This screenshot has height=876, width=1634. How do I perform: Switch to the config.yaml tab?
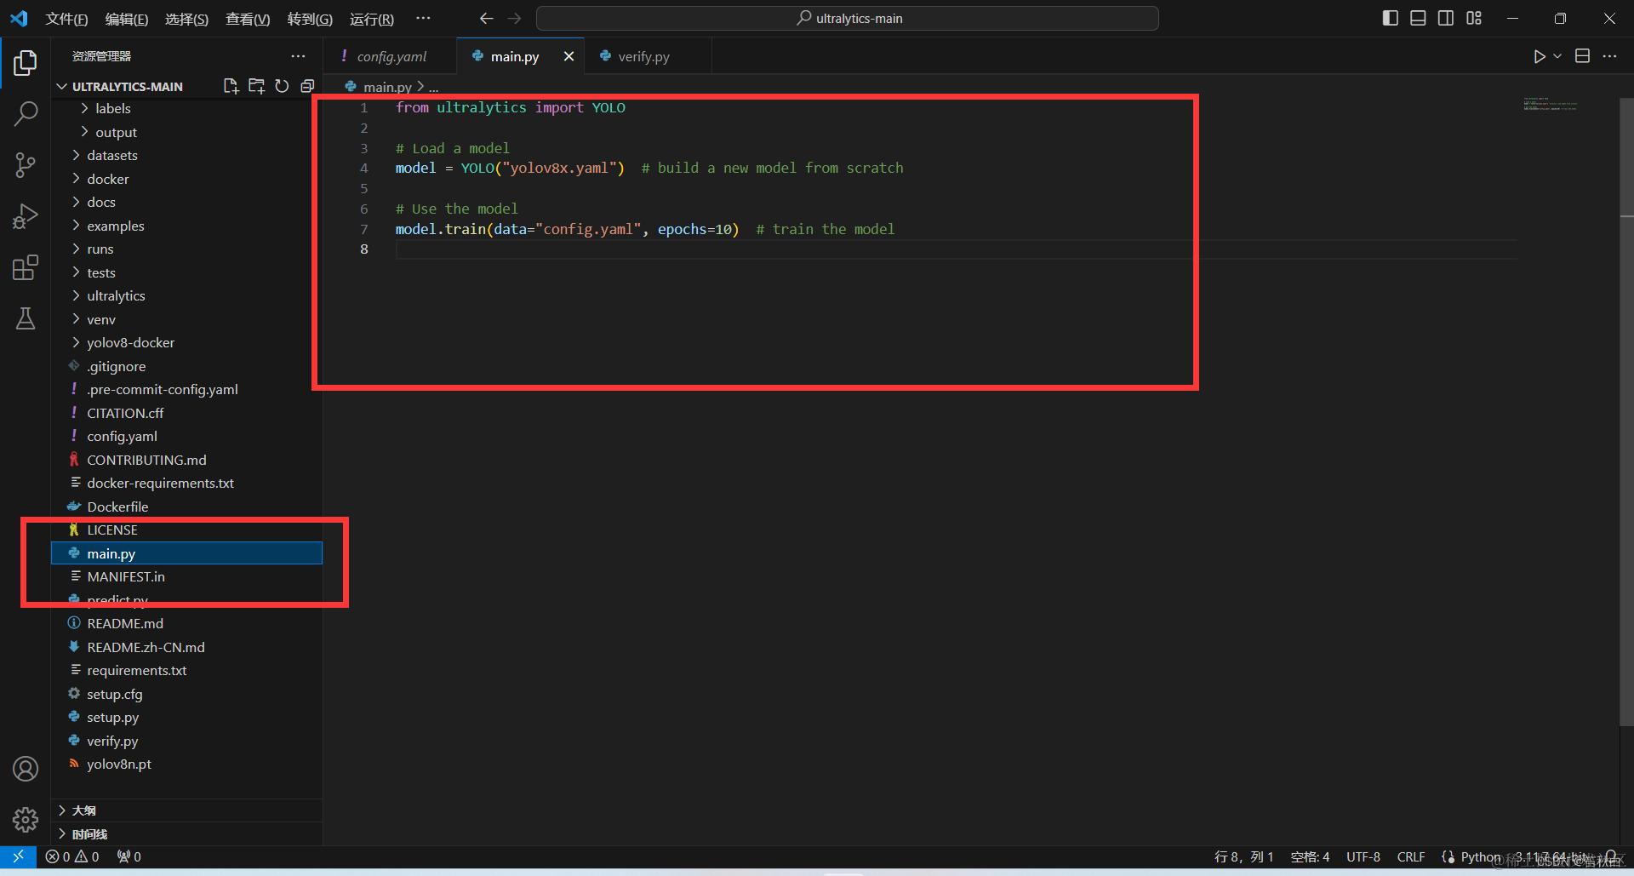(x=391, y=56)
